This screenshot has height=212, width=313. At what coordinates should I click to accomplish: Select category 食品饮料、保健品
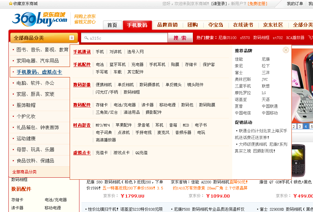tap(35, 161)
